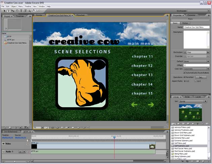Click the Operations Set... button
The width and height of the screenshot is (212, 164).
click(x=201, y=77)
